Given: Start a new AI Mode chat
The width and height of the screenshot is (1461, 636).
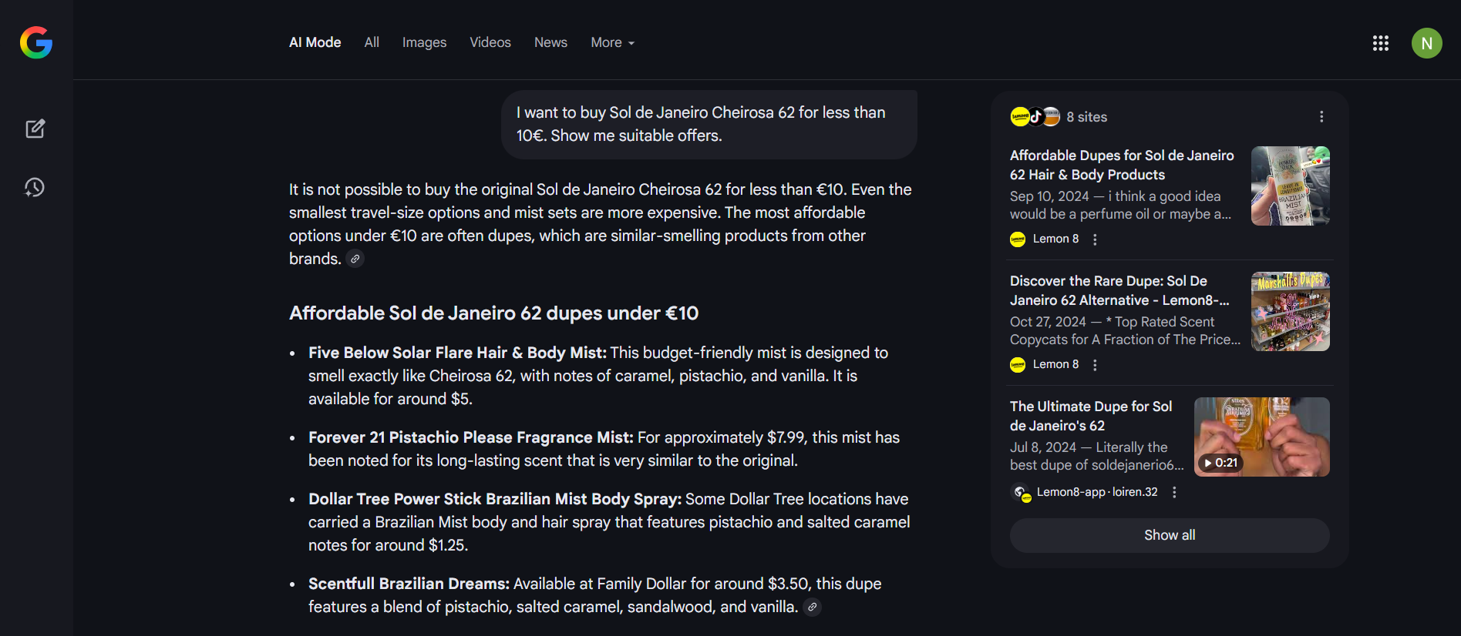Looking at the screenshot, I should (35, 129).
